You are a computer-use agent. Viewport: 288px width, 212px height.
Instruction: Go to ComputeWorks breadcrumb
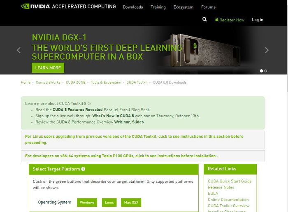[48, 82]
